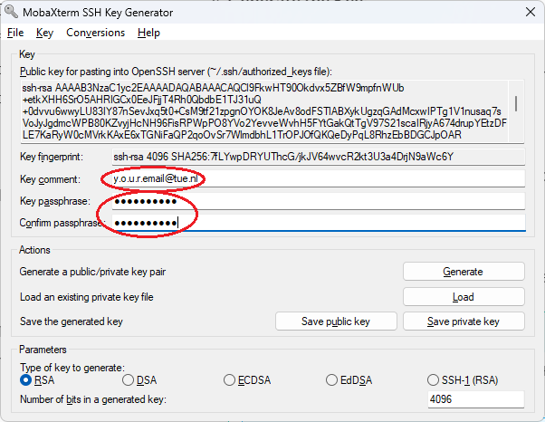
Task: Click the Confirm passphrase field
Action: pyautogui.click(x=319, y=223)
